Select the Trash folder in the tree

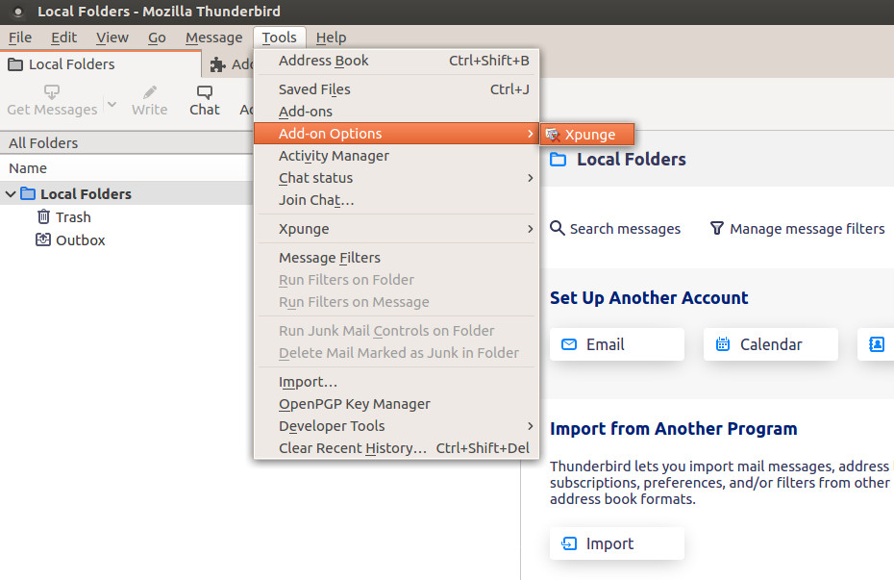73,217
